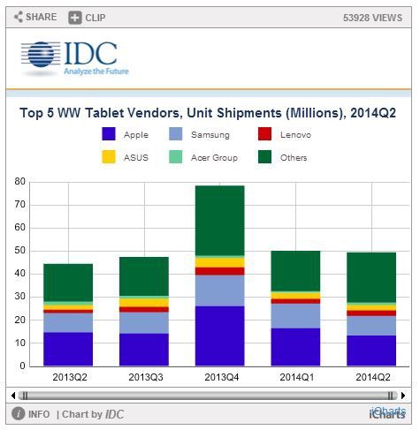Click the INFO circle icon
This screenshot has height=430, width=420.
[19, 414]
